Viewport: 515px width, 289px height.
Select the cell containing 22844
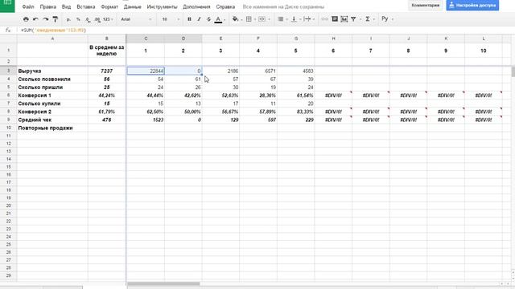click(x=146, y=71)
